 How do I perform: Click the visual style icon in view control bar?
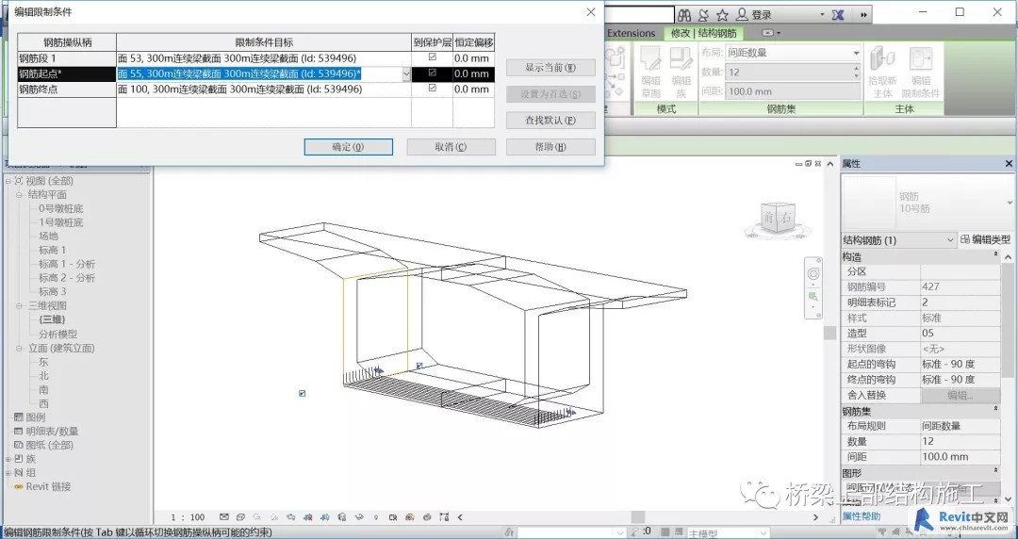[241, 517]
